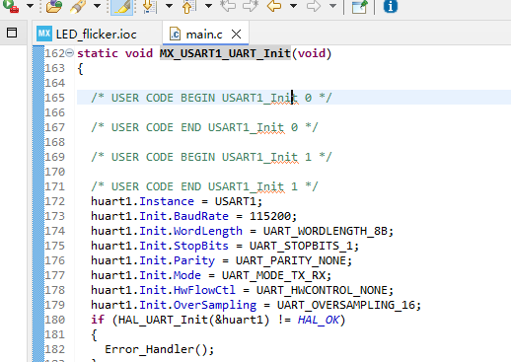
Task: Close the main.c tab
Action: click(236, 34)
